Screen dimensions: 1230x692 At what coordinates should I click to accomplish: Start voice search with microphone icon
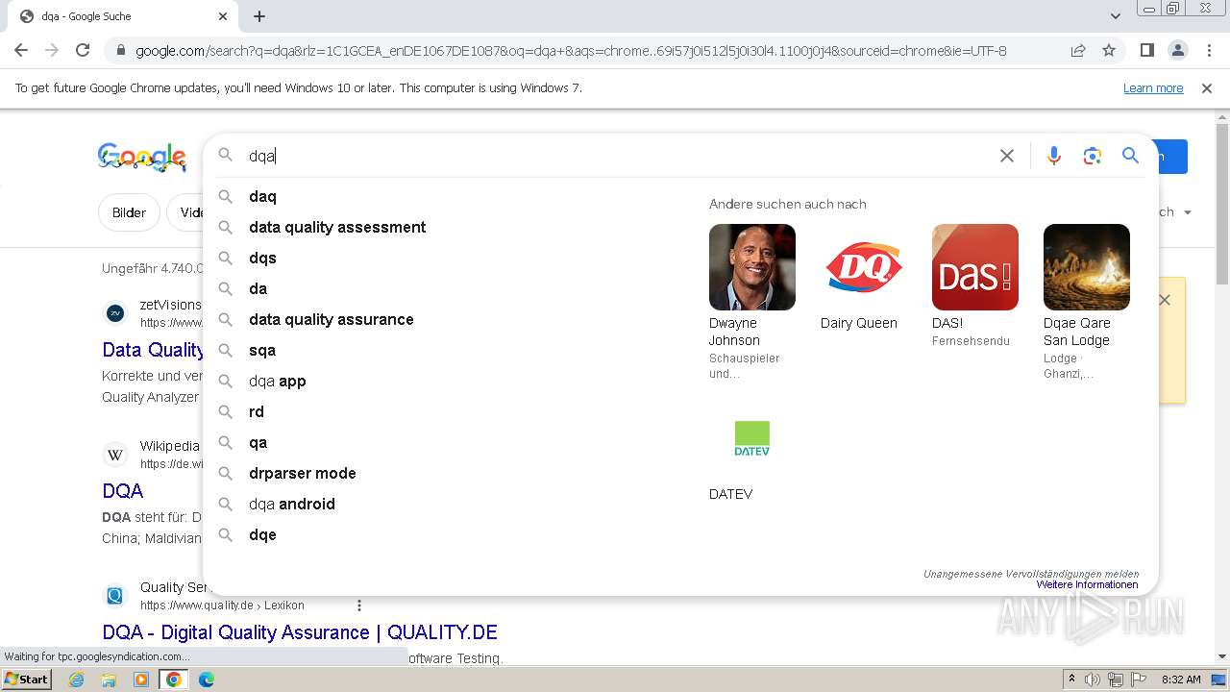click(1054, 156)
